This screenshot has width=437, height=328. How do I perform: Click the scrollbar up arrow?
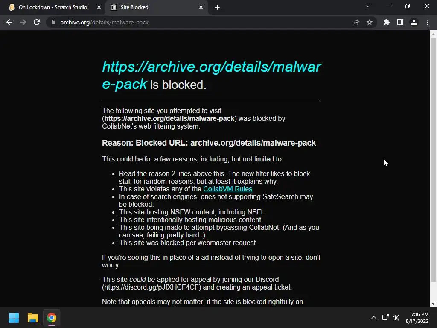coord(433,34)
